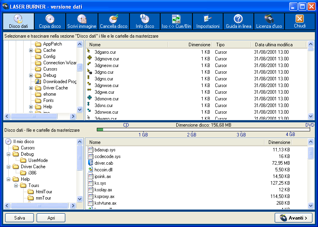Screen dimensions: 318x227
Task: Expand the Cache folder node
Action: pyautogui.click(x=31, y=50)
